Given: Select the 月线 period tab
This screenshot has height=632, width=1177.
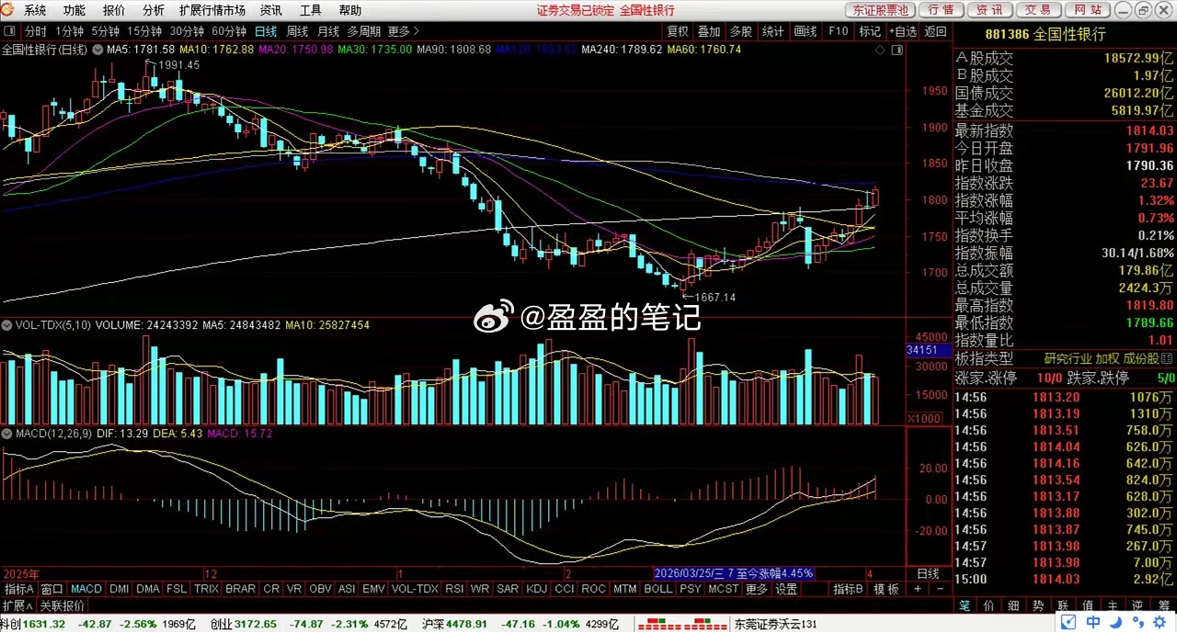Looking at the screenshot, I should [328, 31].
